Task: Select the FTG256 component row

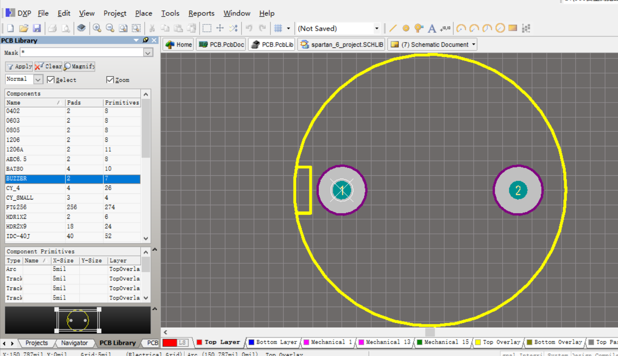Action: pos(72,207)
